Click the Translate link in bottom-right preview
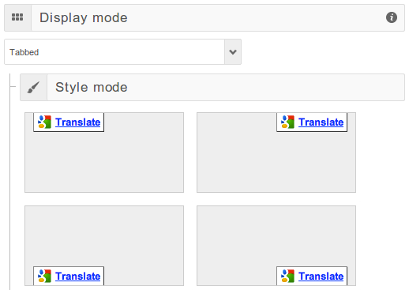 pyautogui.click(x=321, y=276)
